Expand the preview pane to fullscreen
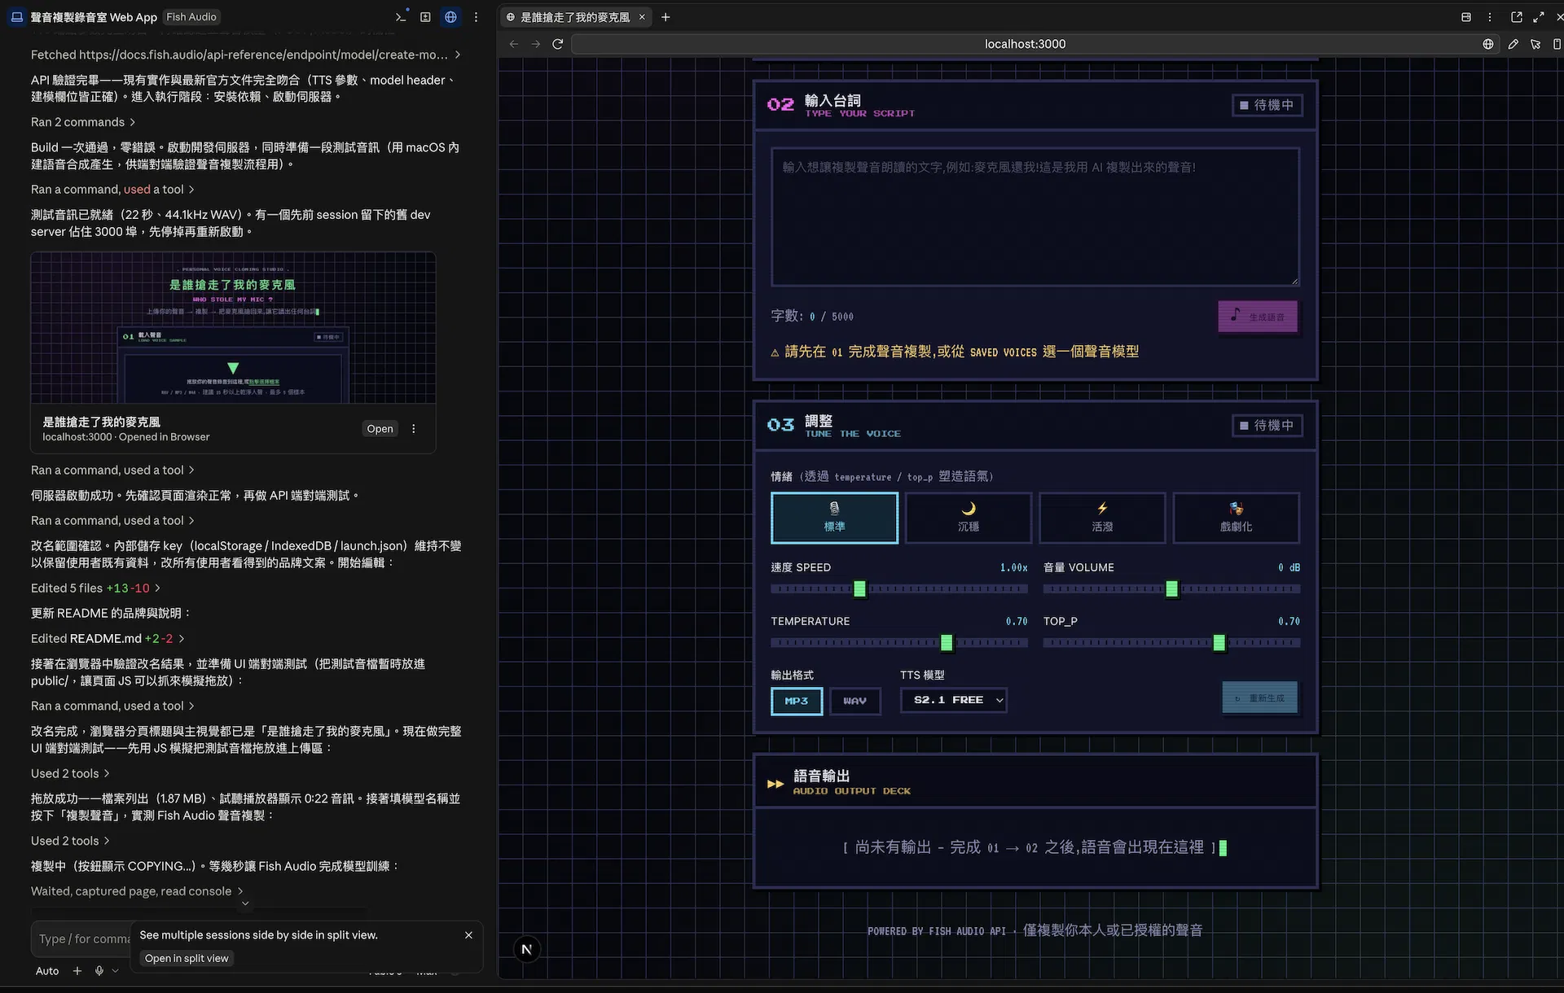This screenshot has height=993, width=1564. (x=1539, y=16)
